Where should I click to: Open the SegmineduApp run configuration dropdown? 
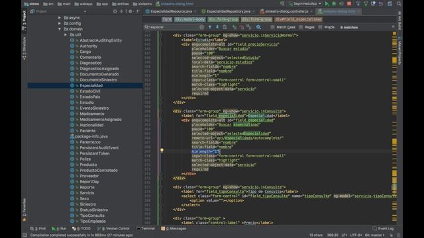[305, 4]
